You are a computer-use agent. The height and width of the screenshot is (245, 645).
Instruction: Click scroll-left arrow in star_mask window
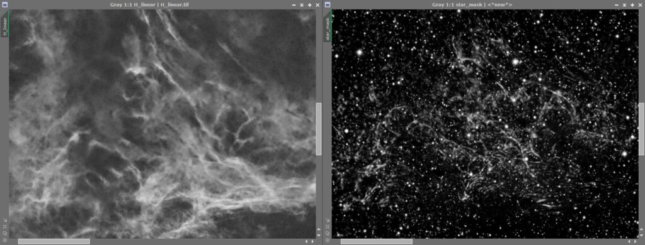pyautogui.click(x=629, y=241)
